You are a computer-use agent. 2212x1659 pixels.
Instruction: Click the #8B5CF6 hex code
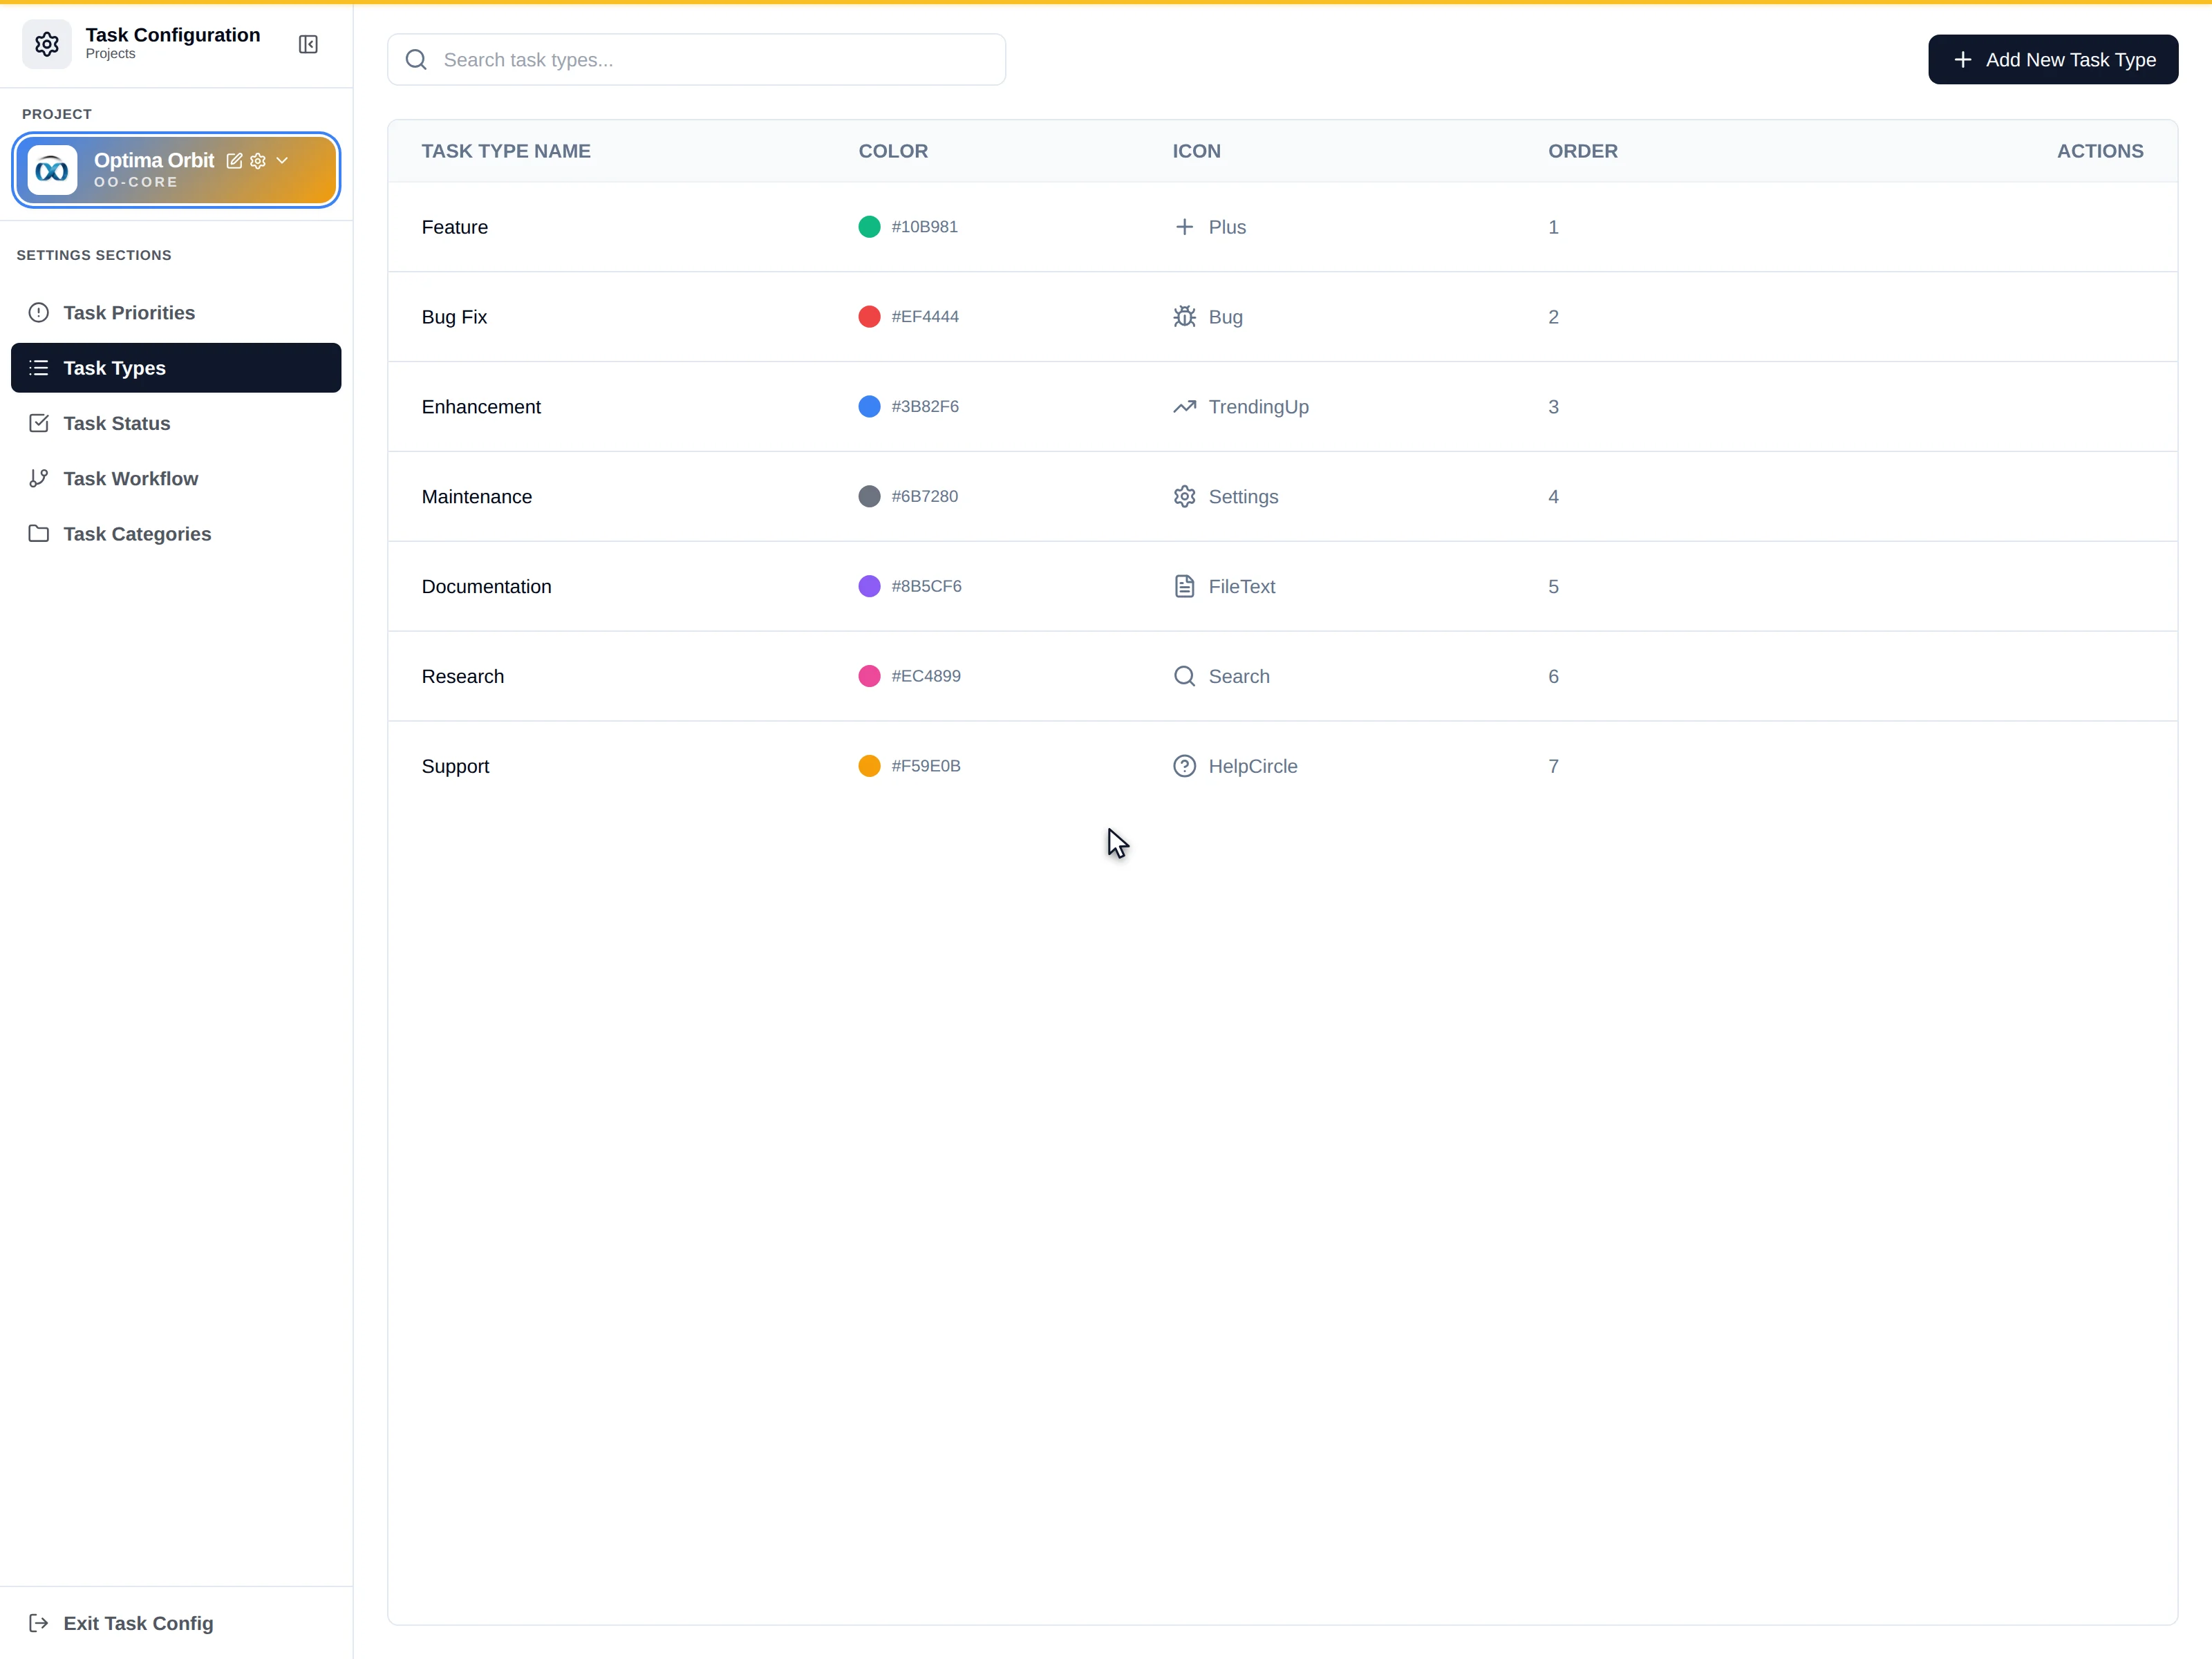click(x=926, y=586)
